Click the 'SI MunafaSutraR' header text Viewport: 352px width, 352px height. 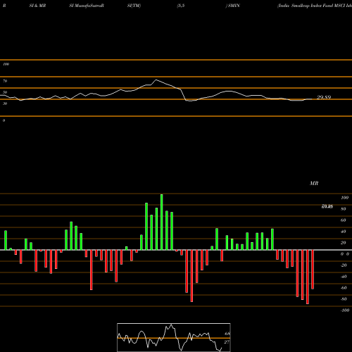coord(87,6)
